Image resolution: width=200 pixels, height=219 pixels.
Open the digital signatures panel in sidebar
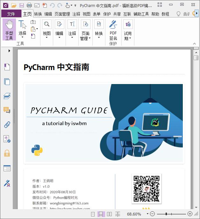(7, 139)
